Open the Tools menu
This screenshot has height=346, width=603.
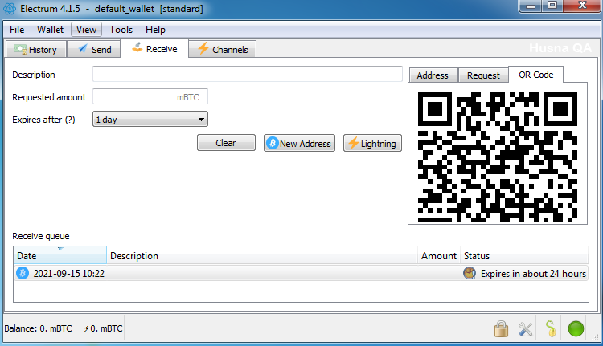(121, 30)
